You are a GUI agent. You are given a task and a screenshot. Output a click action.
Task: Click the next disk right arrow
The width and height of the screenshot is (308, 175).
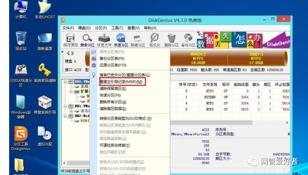click(73, 53)
